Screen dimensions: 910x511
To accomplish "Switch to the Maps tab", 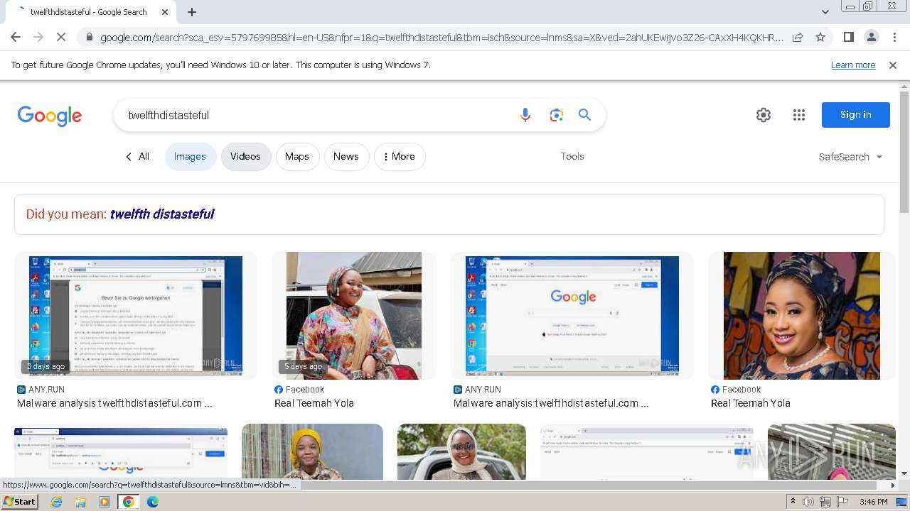I will coord(297,157).
